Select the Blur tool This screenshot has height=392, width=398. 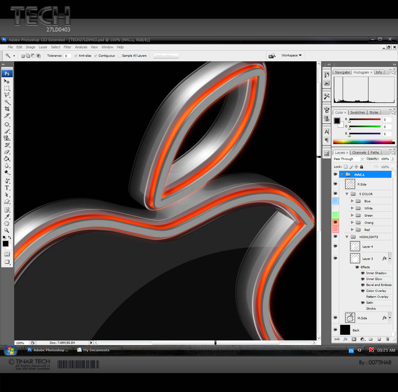click(7, 166)
